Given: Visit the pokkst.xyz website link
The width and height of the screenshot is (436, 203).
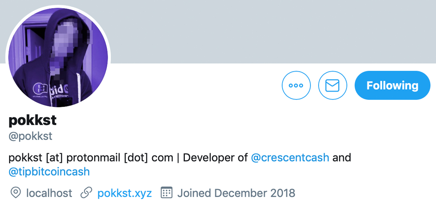Looking at the screenshot, I should [x=124, y=193].
